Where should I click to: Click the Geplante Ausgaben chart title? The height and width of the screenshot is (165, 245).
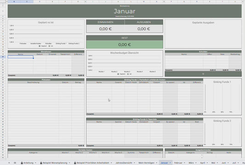(203, 22)
